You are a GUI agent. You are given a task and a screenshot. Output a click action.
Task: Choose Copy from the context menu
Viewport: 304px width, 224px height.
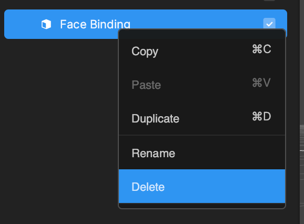(202, 51)
